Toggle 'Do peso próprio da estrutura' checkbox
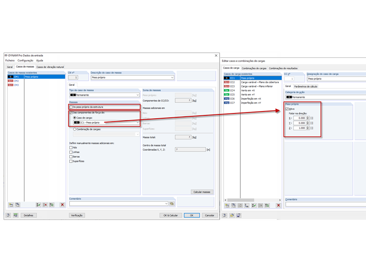The width and height of the screenshot is (366, 274). [x=71, y=107]
